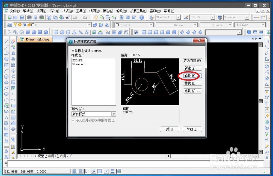Click the 置为当前(U) button

pos(192,61)
